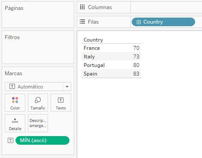Select the Country pill on Filas

[x=163, y=22]
